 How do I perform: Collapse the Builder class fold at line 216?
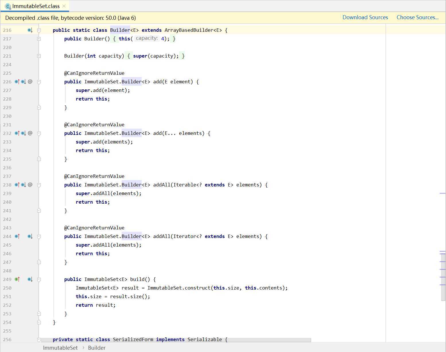pos(39,30)
